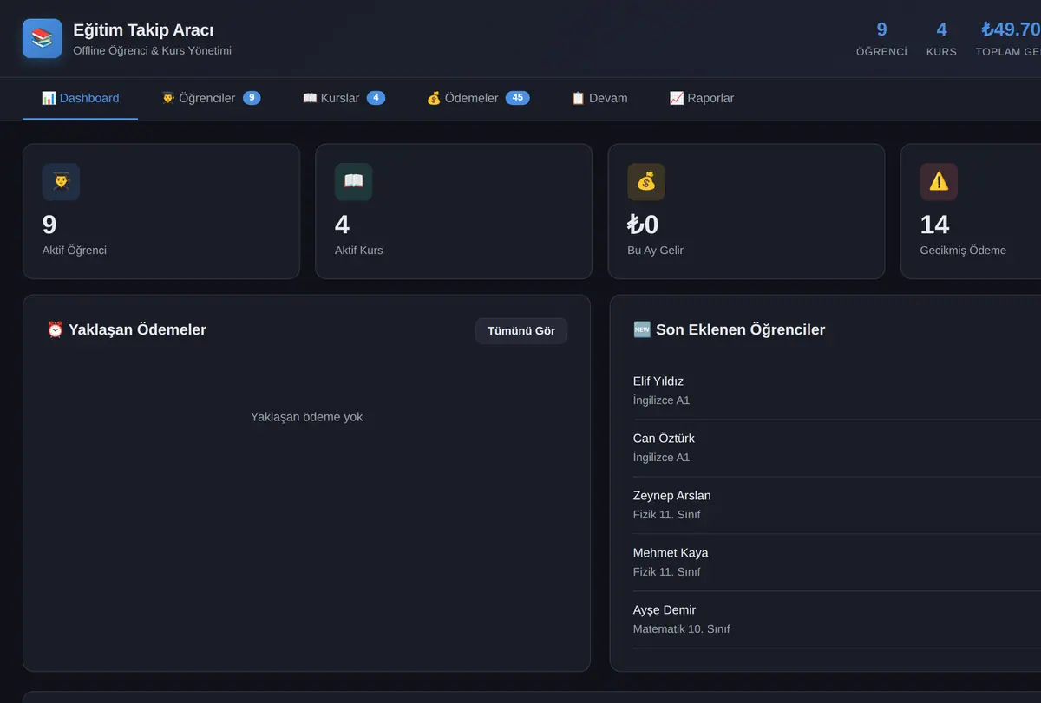The width and height of the screenshot is (1041, 703).
Task: Select Zeynep Arslan in recent students
Action: tap(671, 496)
